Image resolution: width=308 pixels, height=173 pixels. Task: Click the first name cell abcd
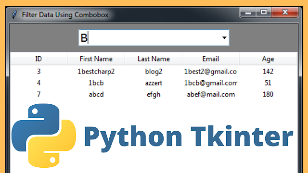(x=96, y=94)
